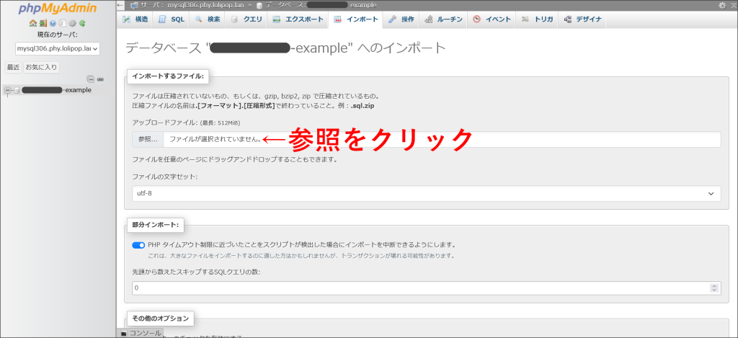Image resolution: width=738 pixels, height=338 pixels.
Task: Click database cylinder icon in tree
Action: (x=17, y=90)
